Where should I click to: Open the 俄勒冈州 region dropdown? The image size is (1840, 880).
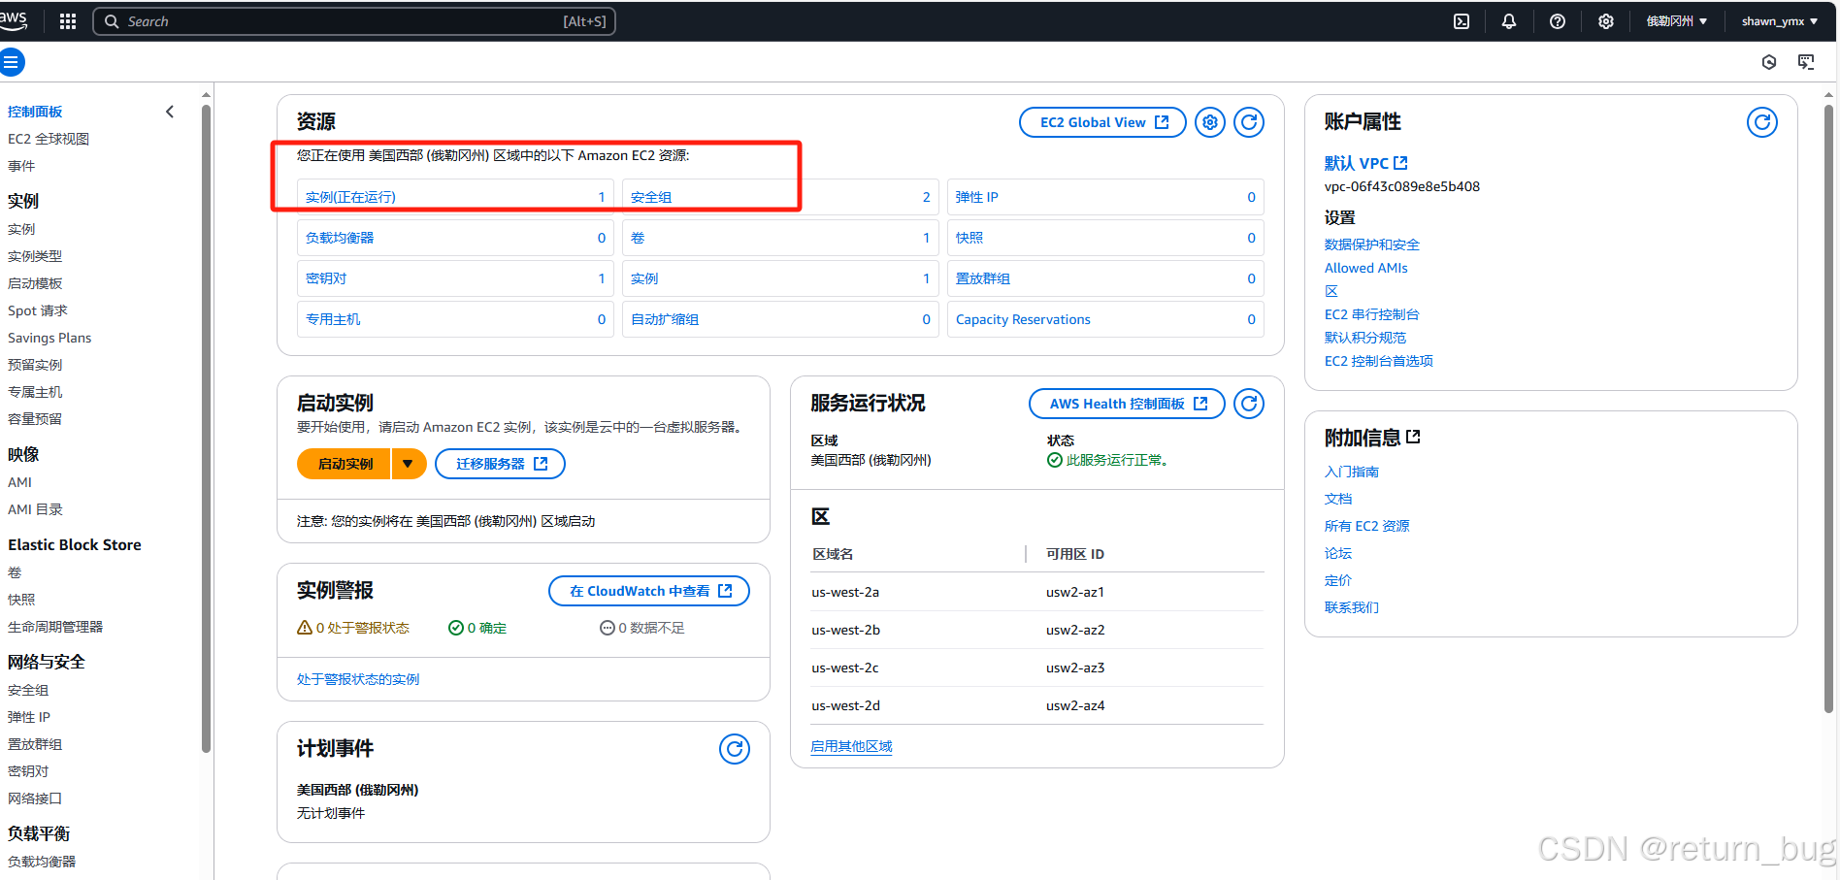(1676, 21)
